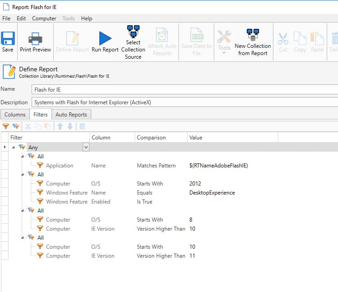Click the add filter funnel icon

[6, 126]
